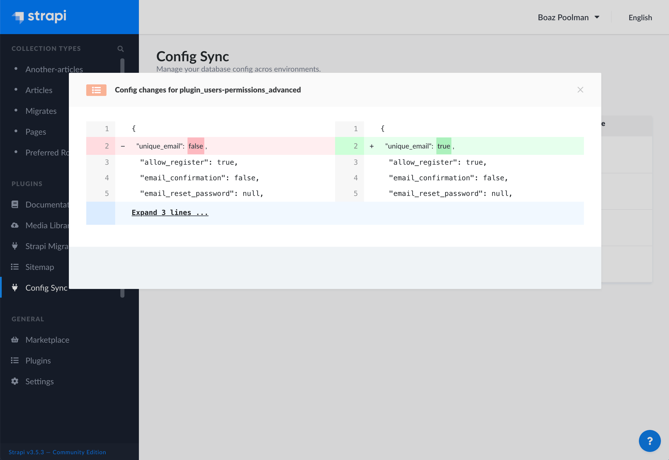Click Strapi Migrate plug icon

pyautogui.click(x=15, y=246)
